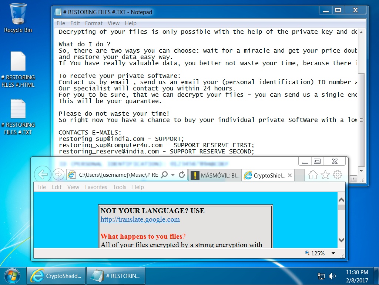
Task: Click the Notepad horizontal scrollbar right arrow
Action: 353,179
